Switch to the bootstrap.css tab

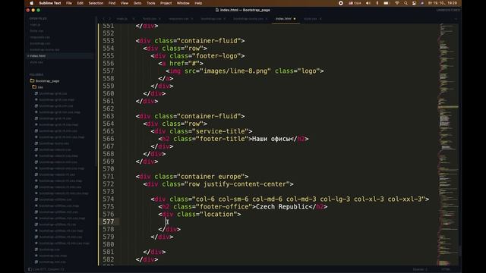(211, 19)
